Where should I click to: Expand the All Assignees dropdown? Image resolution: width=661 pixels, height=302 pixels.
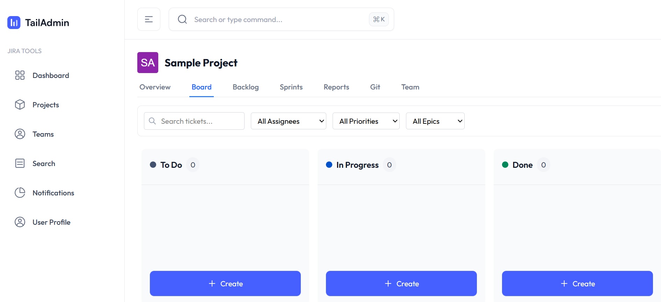(288, 121)
